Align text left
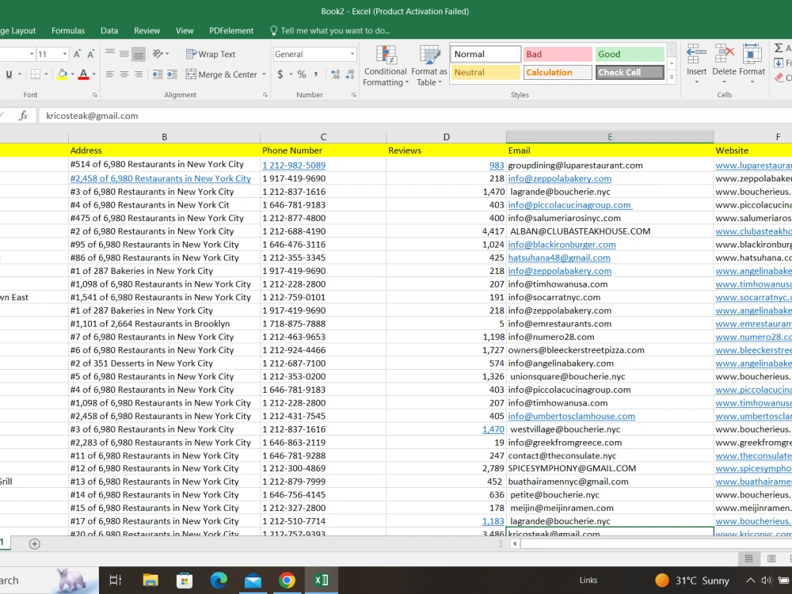 pyautogui.click(x=109, y=74)
